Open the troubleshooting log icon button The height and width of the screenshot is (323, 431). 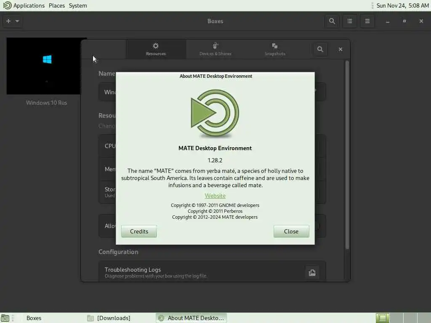click(312, 273)
